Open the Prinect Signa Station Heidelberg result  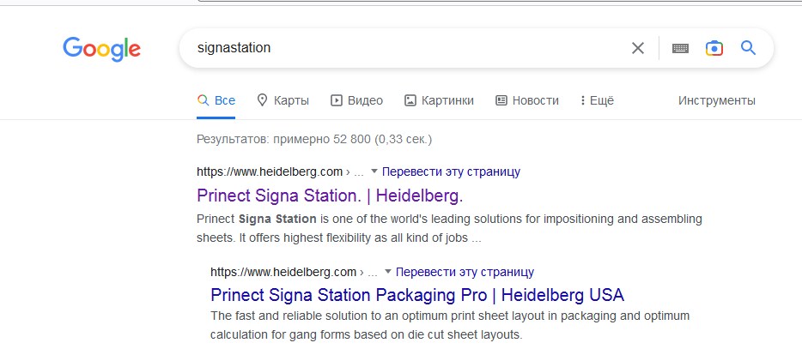330,195
